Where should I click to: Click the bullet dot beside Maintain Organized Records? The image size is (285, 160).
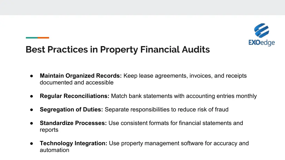tap(32, 76)
